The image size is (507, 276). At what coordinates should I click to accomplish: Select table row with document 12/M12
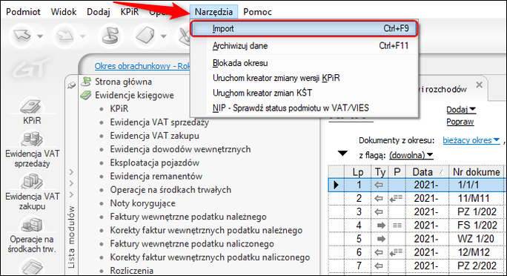pyautogui.click(x=417, y=252)
